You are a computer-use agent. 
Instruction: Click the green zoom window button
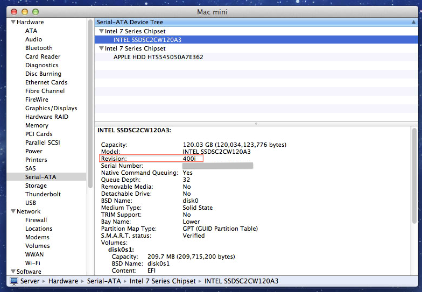tap(36, 12)
